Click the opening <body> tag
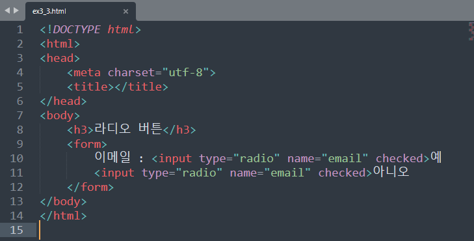This screenshot has height=241, width=474. 60,116
